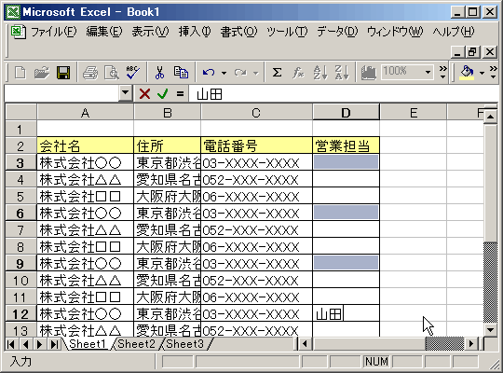Viewport: 503px width, 373px height.
Task: Switch to the Sheet3 tab
Action: [185, 344]
